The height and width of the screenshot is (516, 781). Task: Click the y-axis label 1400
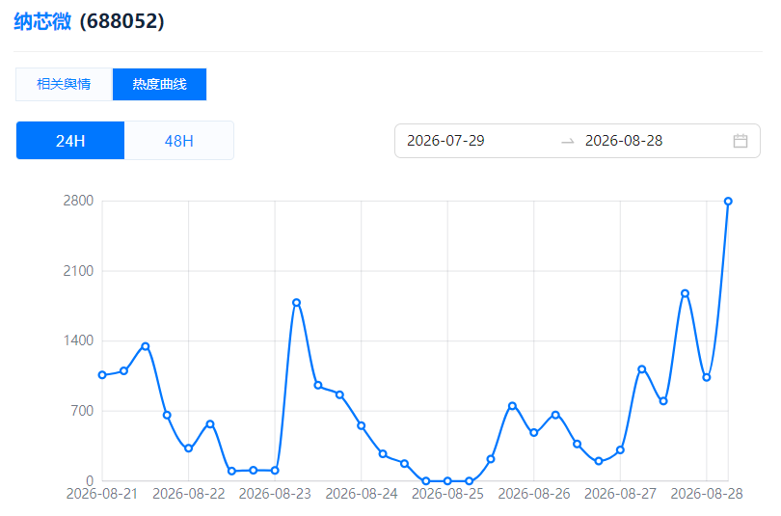coord(78,340)
